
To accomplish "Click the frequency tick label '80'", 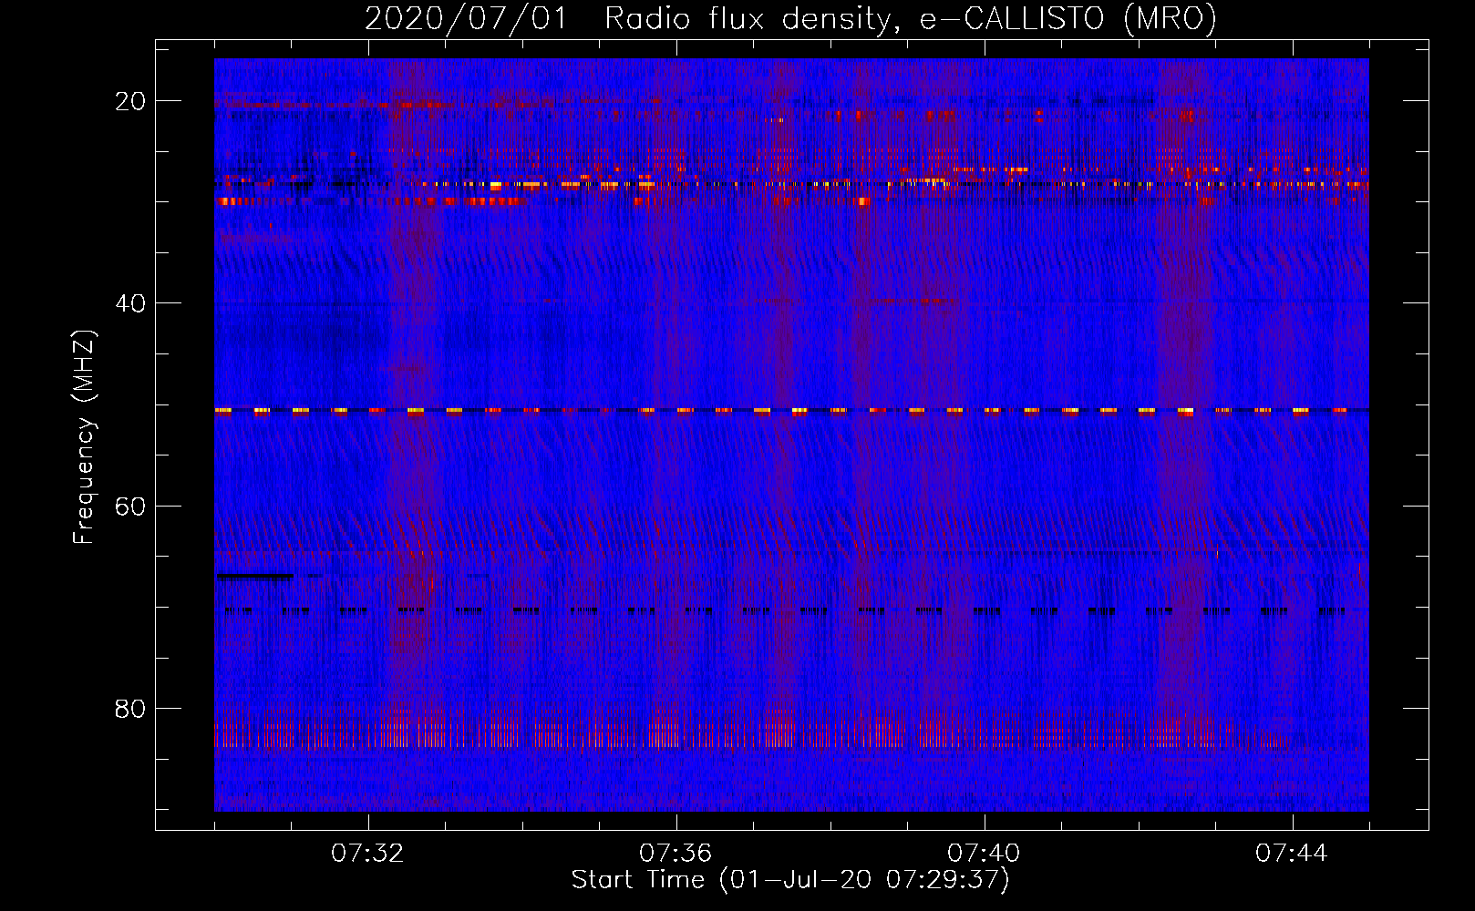I will [130, 709].
